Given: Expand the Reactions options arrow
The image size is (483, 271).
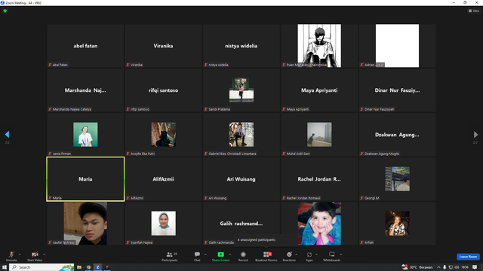Looking at the screenshot, I should 297,254.
